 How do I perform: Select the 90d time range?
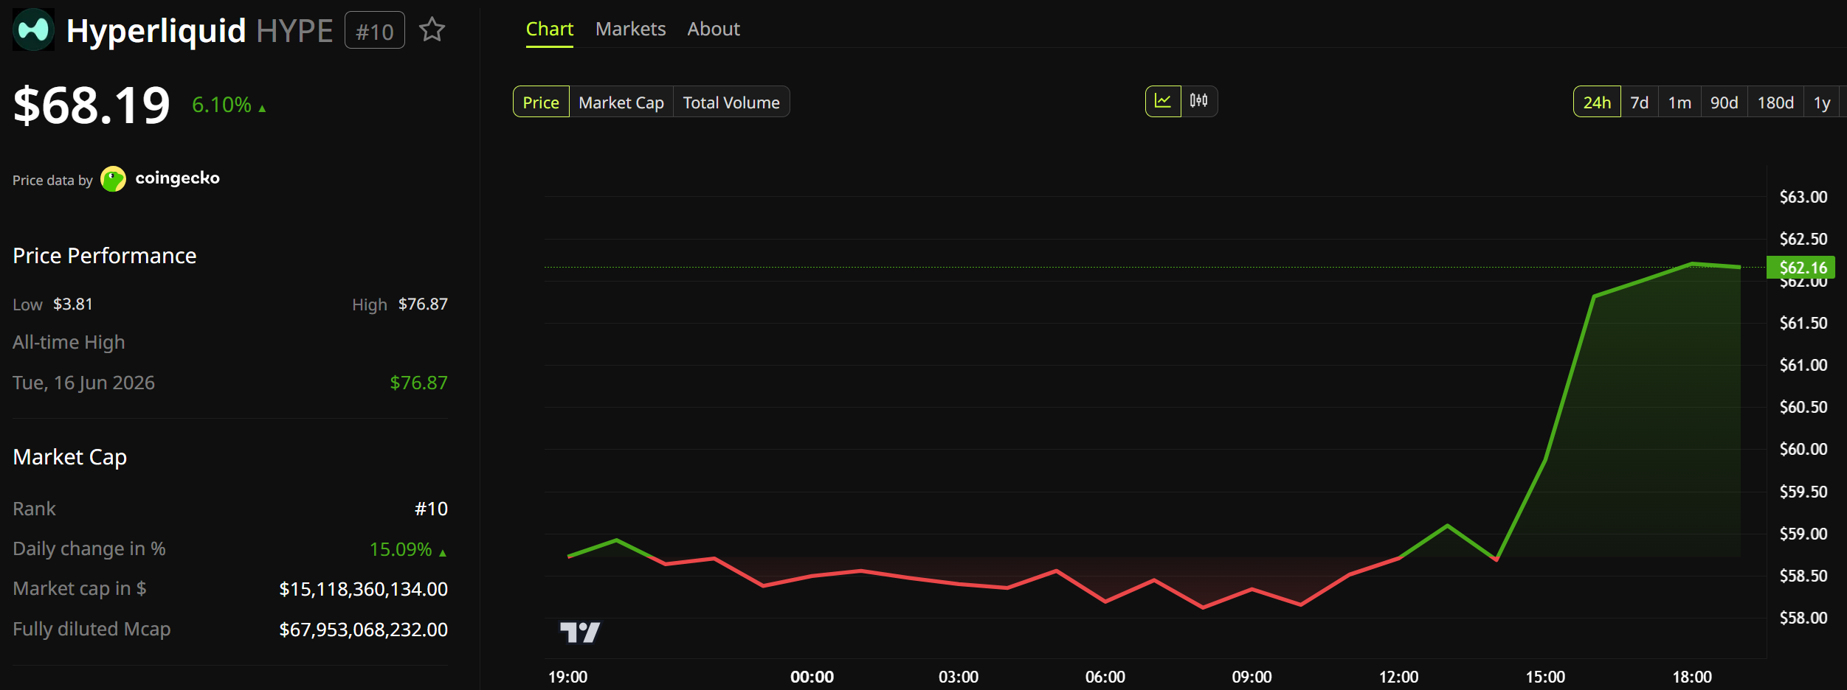1724,102
